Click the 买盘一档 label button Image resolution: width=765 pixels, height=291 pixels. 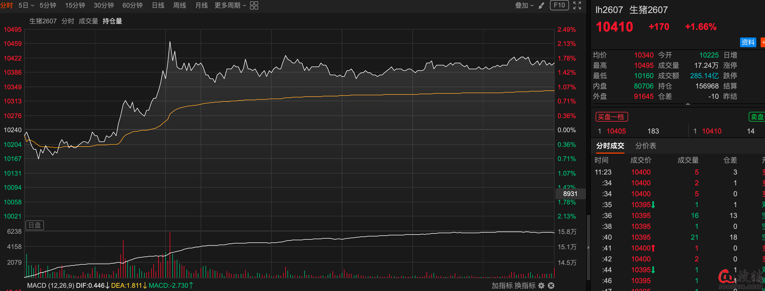(x=611, y=117)
